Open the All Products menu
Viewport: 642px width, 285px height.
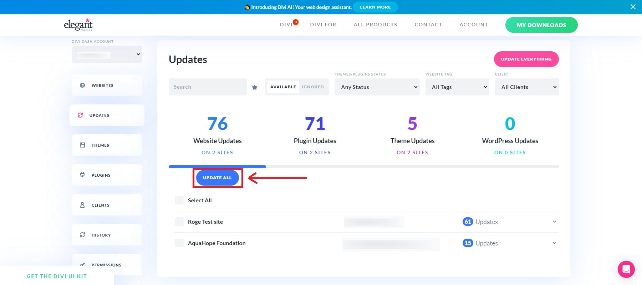coord(376,25)
